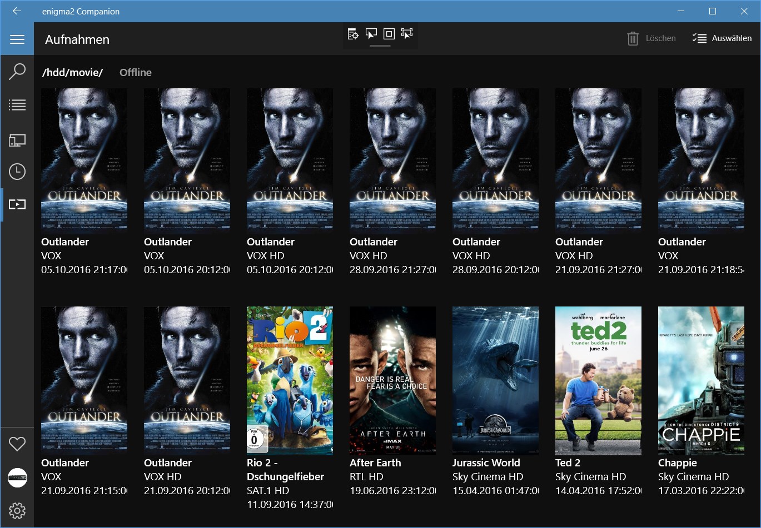Click the Löschen trash button
The height and width of the screenshot is (528, 761).
tap(651, 38)
